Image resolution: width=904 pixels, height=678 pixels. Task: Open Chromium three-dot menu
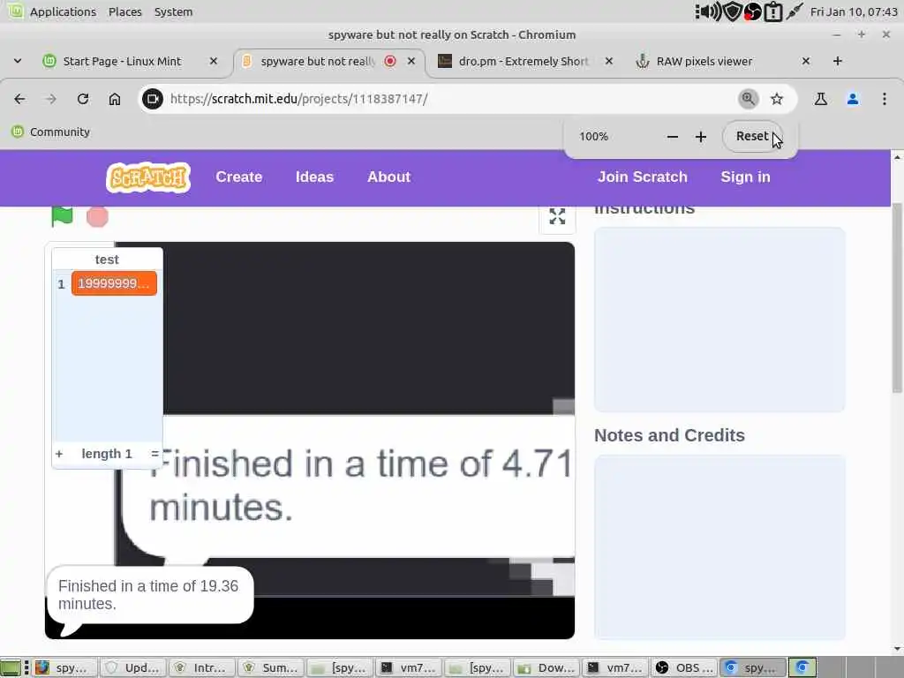point(885,99)
